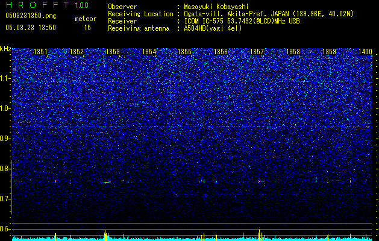Click the 1354 time axis marker

point(149,51)
